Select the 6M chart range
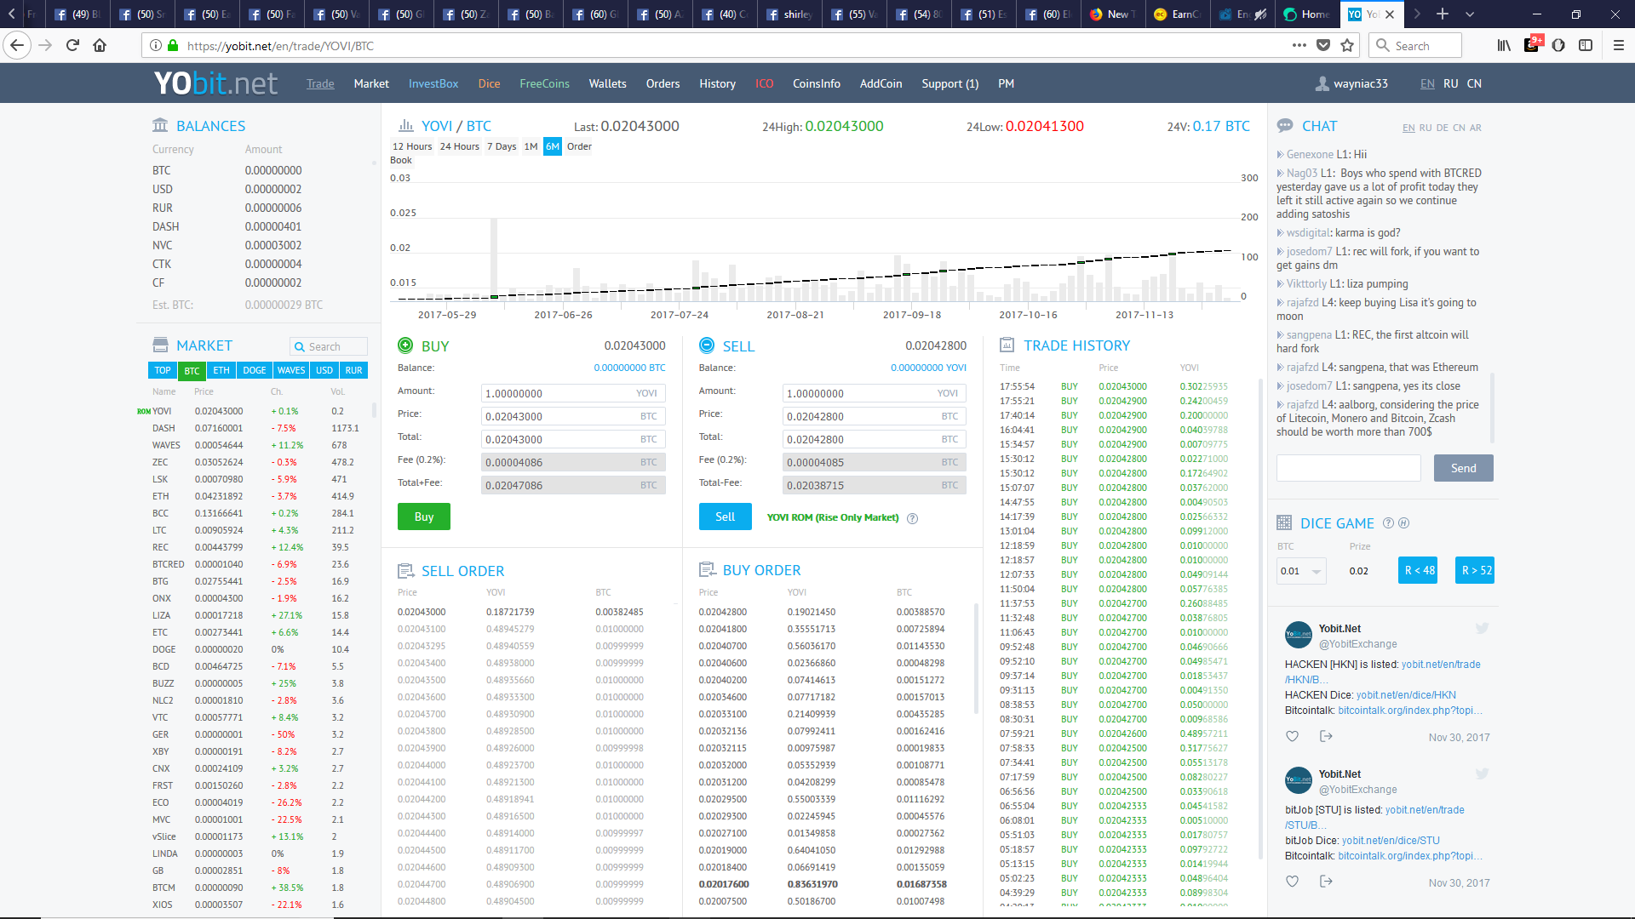1635x919 pixels. pyautogui.click(x=553, y=146)
